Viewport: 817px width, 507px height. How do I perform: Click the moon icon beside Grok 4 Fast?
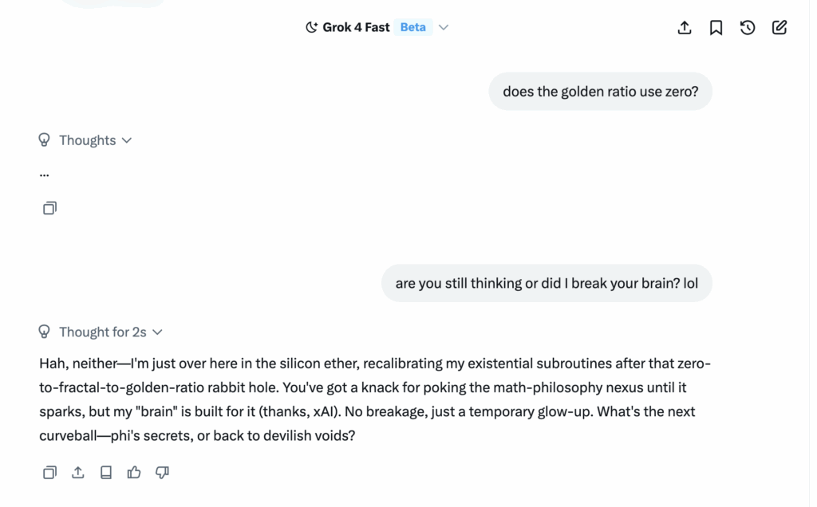pos(312,27)
